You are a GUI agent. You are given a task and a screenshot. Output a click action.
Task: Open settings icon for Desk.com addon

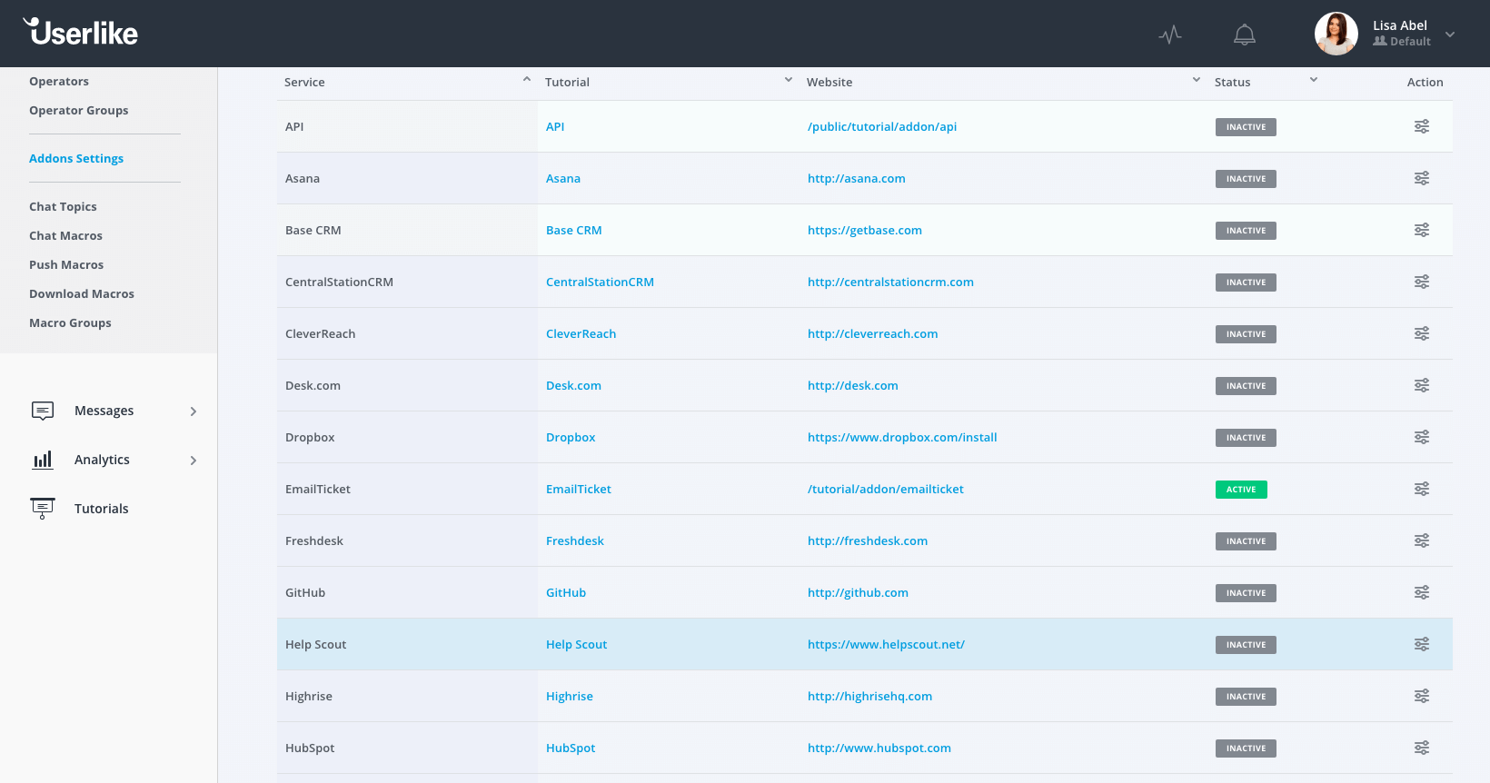click(x=1422, y=385)
